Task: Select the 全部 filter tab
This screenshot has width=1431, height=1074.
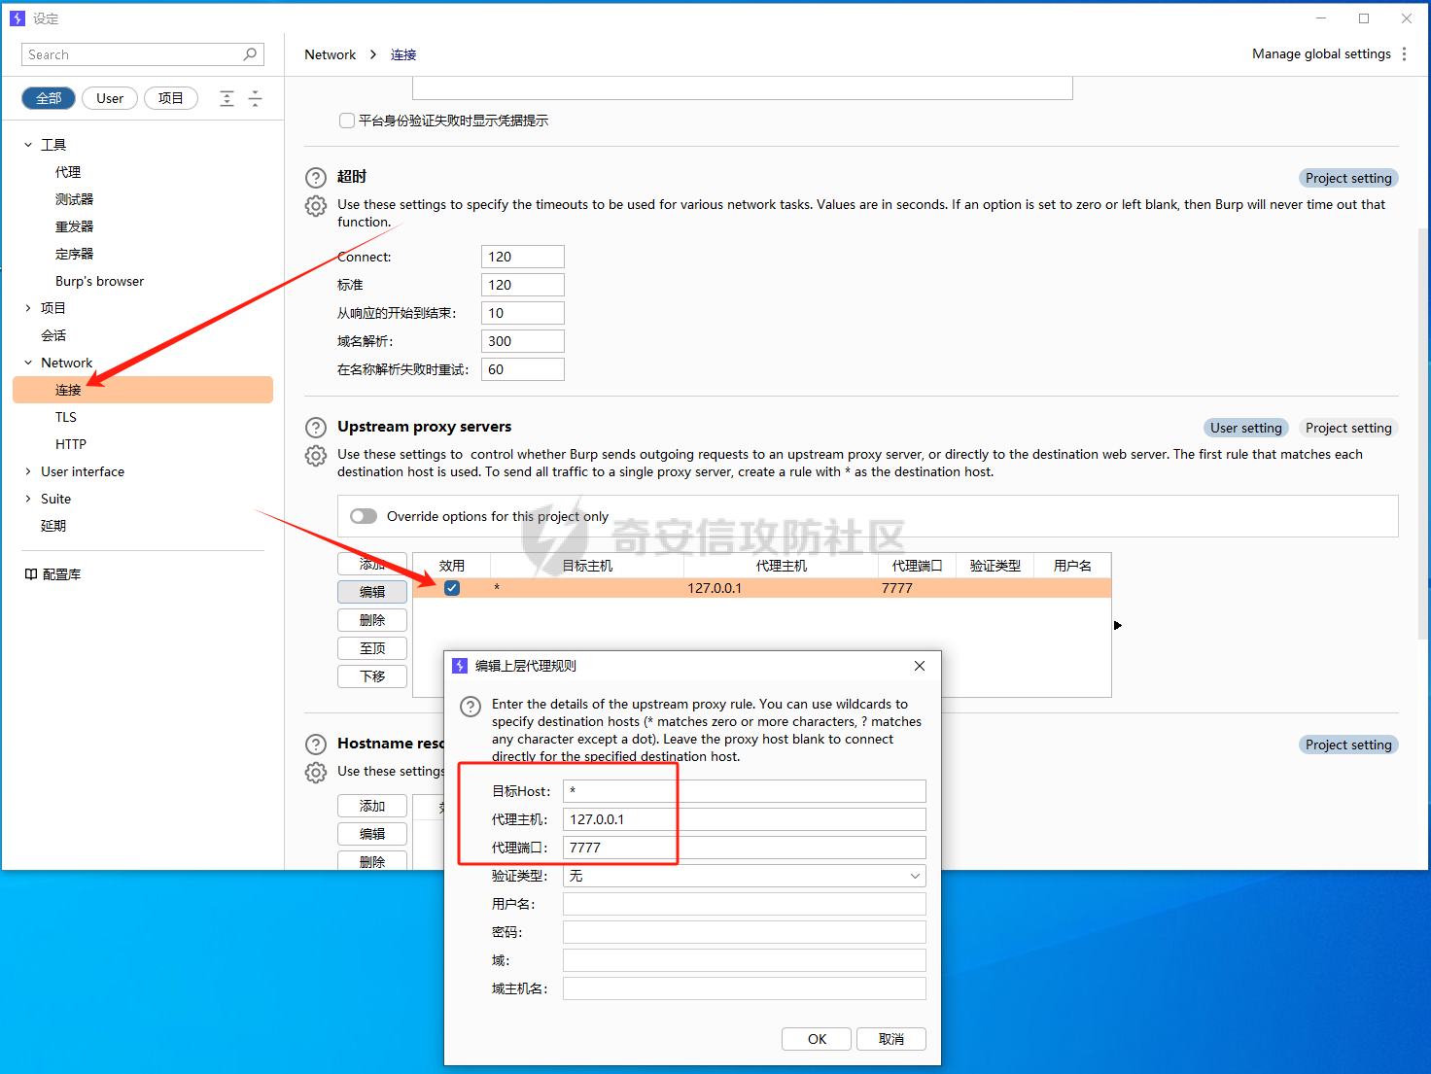Action: (49, 98)
